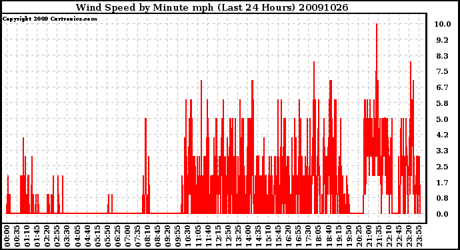
Task: Click the 9.2 y-axis label
Action: tap(443, 40)
